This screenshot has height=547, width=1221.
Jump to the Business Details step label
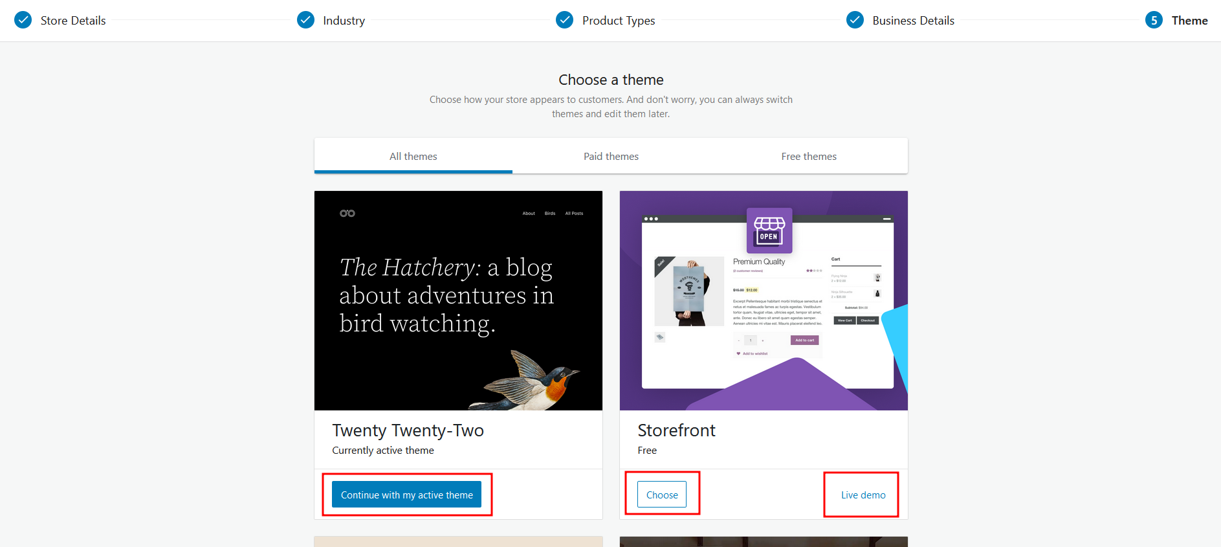point(914,21)
